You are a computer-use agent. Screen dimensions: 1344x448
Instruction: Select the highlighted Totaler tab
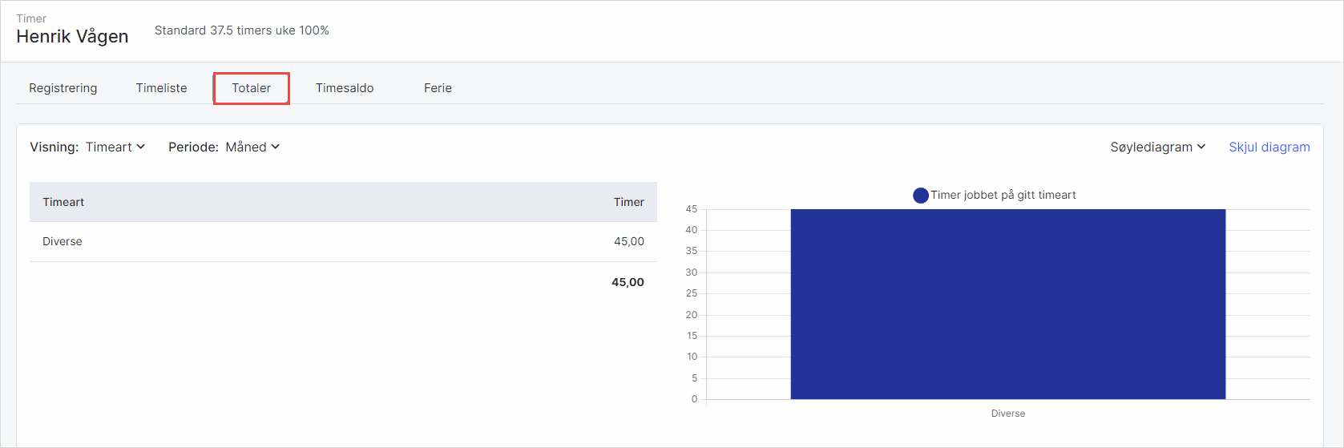(251, 88)
